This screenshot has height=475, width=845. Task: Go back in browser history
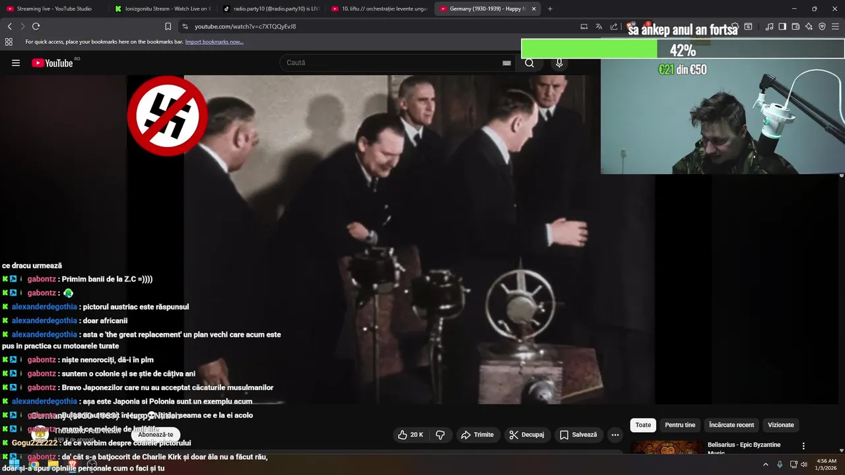coord(9,26)
